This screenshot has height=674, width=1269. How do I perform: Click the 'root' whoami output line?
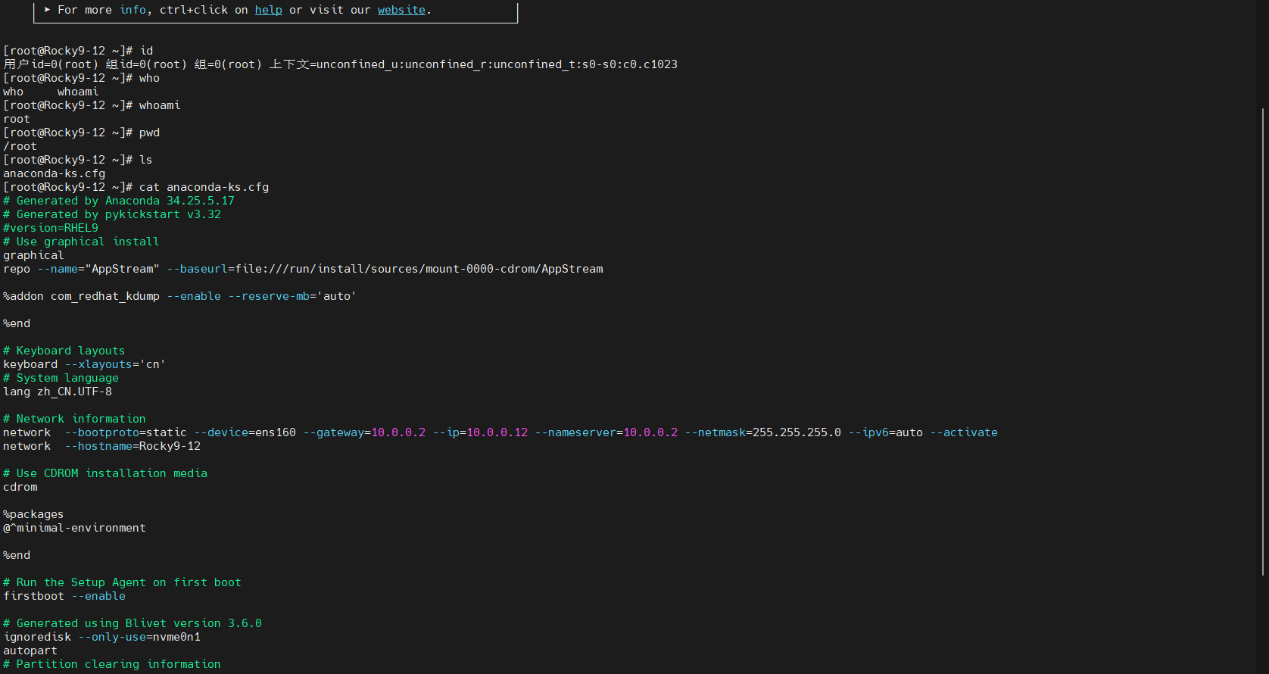tap(17, 119)
